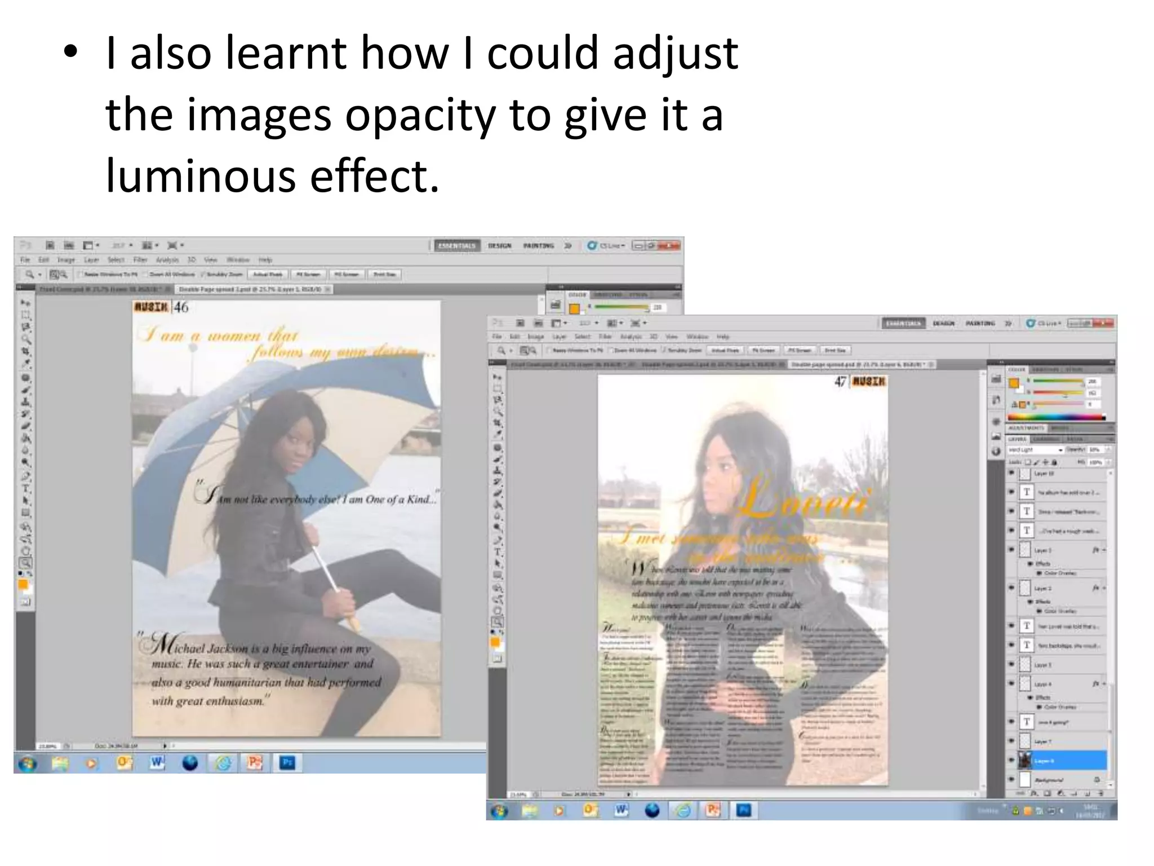Viewport: 1154px width, 866px height.
Task: Select the Horizontal Type tool in left Photoshop window
Action: 25,489
